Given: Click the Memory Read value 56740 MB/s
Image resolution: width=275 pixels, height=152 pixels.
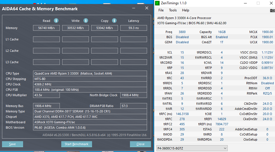Looking at the screenshot, I should (x=46, y=28).
